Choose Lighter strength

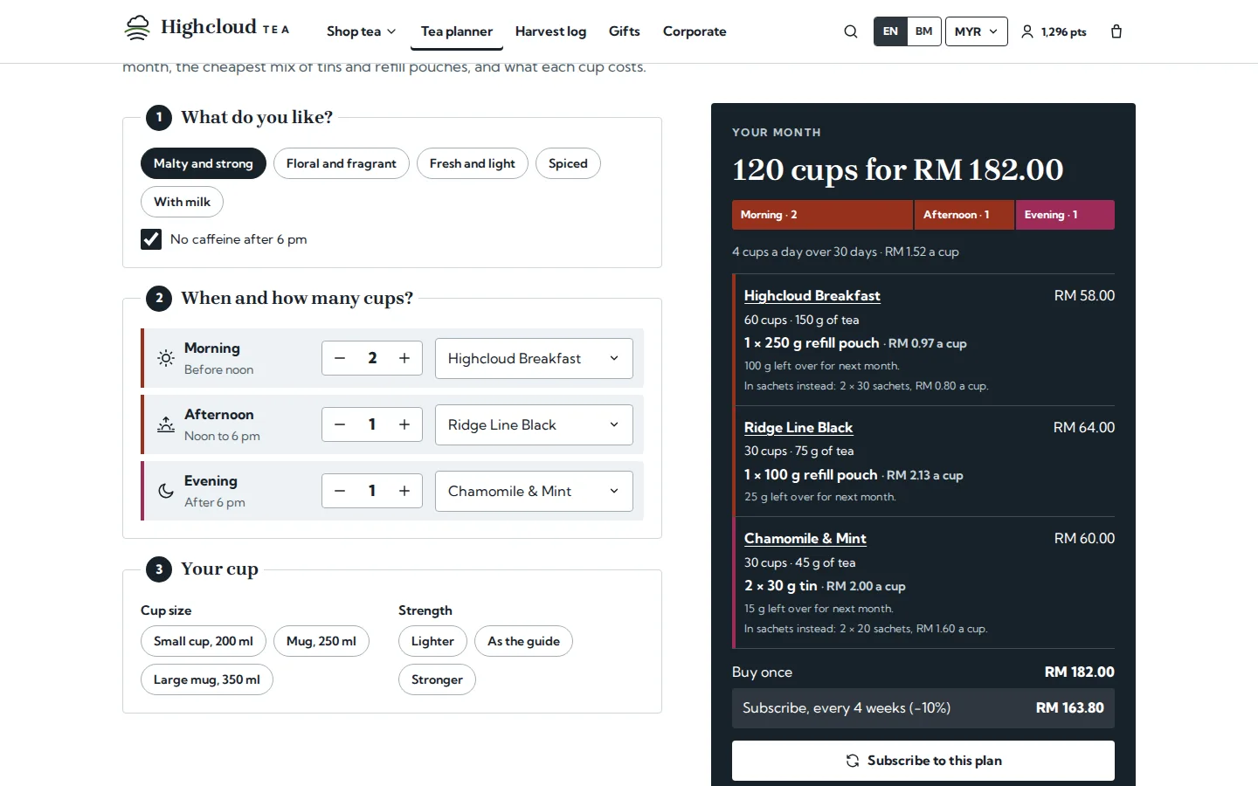[432, 641]
